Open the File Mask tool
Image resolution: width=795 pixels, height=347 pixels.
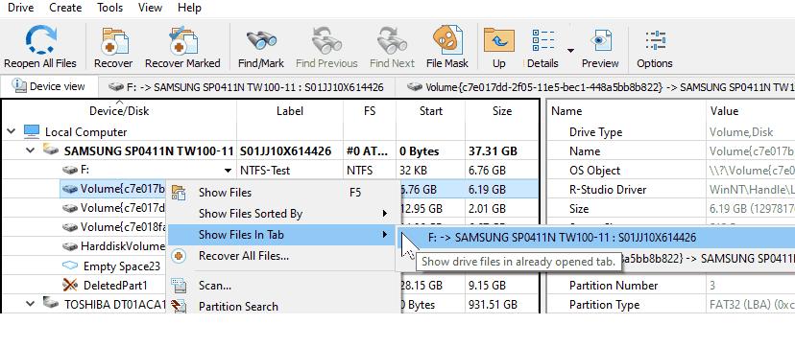pyautogui.click(x=447, y=41)
